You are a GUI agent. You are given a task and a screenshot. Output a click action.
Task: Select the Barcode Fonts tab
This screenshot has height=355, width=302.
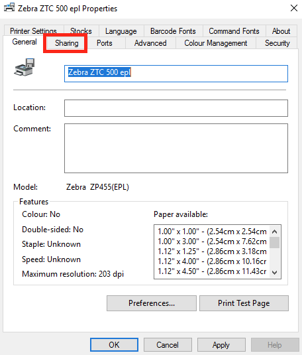173,31
